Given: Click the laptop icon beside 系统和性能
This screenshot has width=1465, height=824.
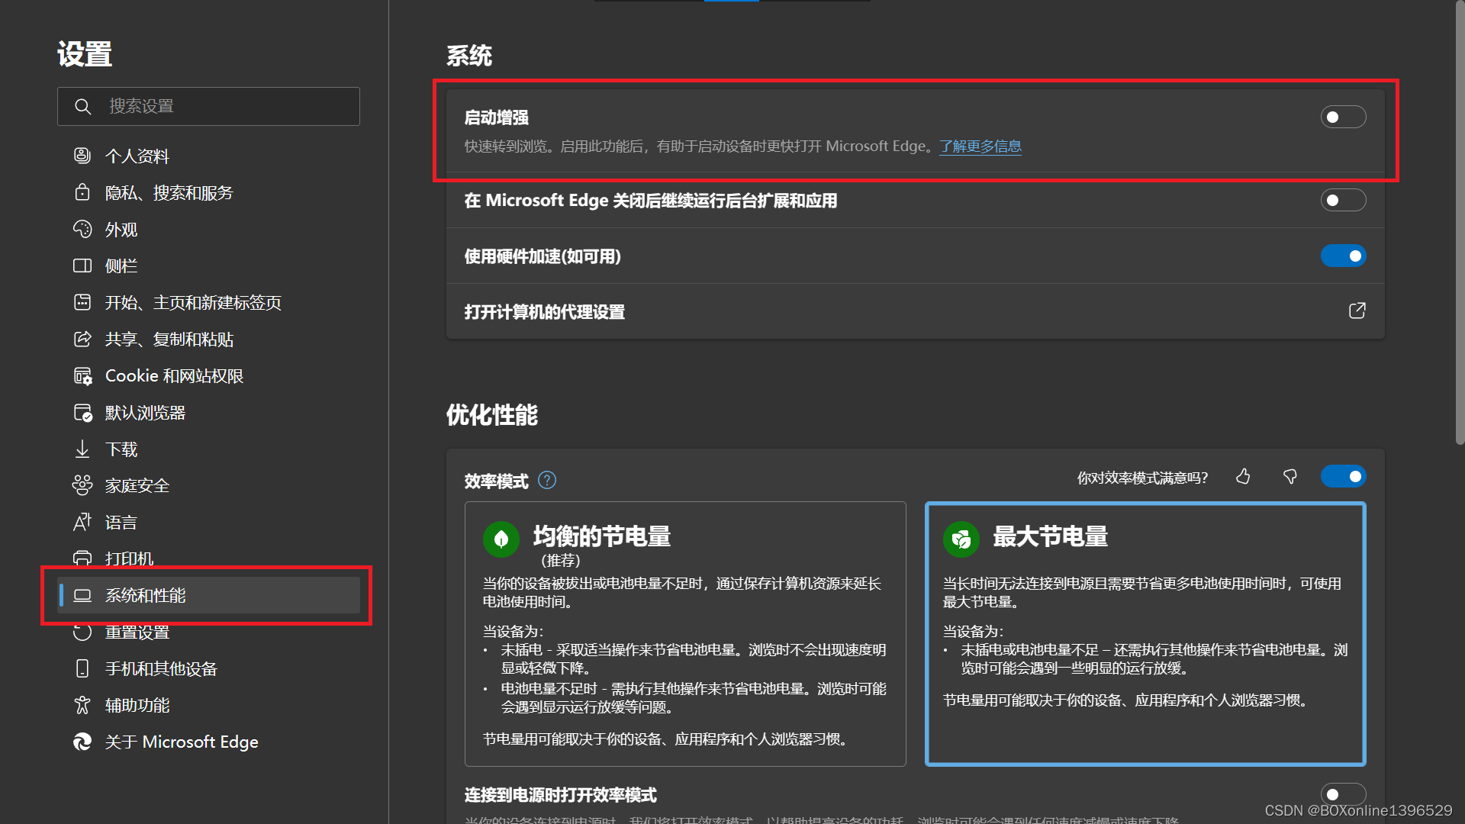Looking at the screenshot, I should tap(82, 595).
